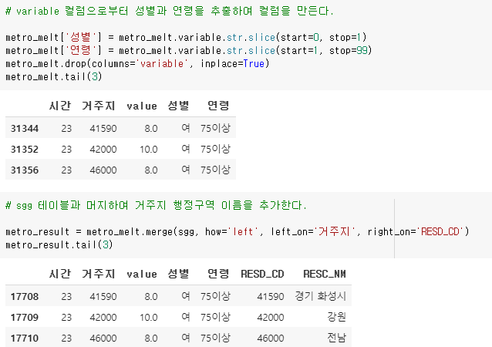Click the 시간 cell 23 in row 17708
The height and width of the screenshot is (347, 492).
(66, 296)
